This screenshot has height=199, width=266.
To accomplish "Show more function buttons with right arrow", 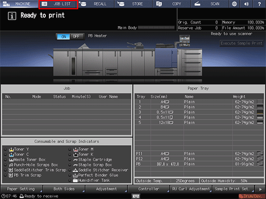I will tap(260, 189).
